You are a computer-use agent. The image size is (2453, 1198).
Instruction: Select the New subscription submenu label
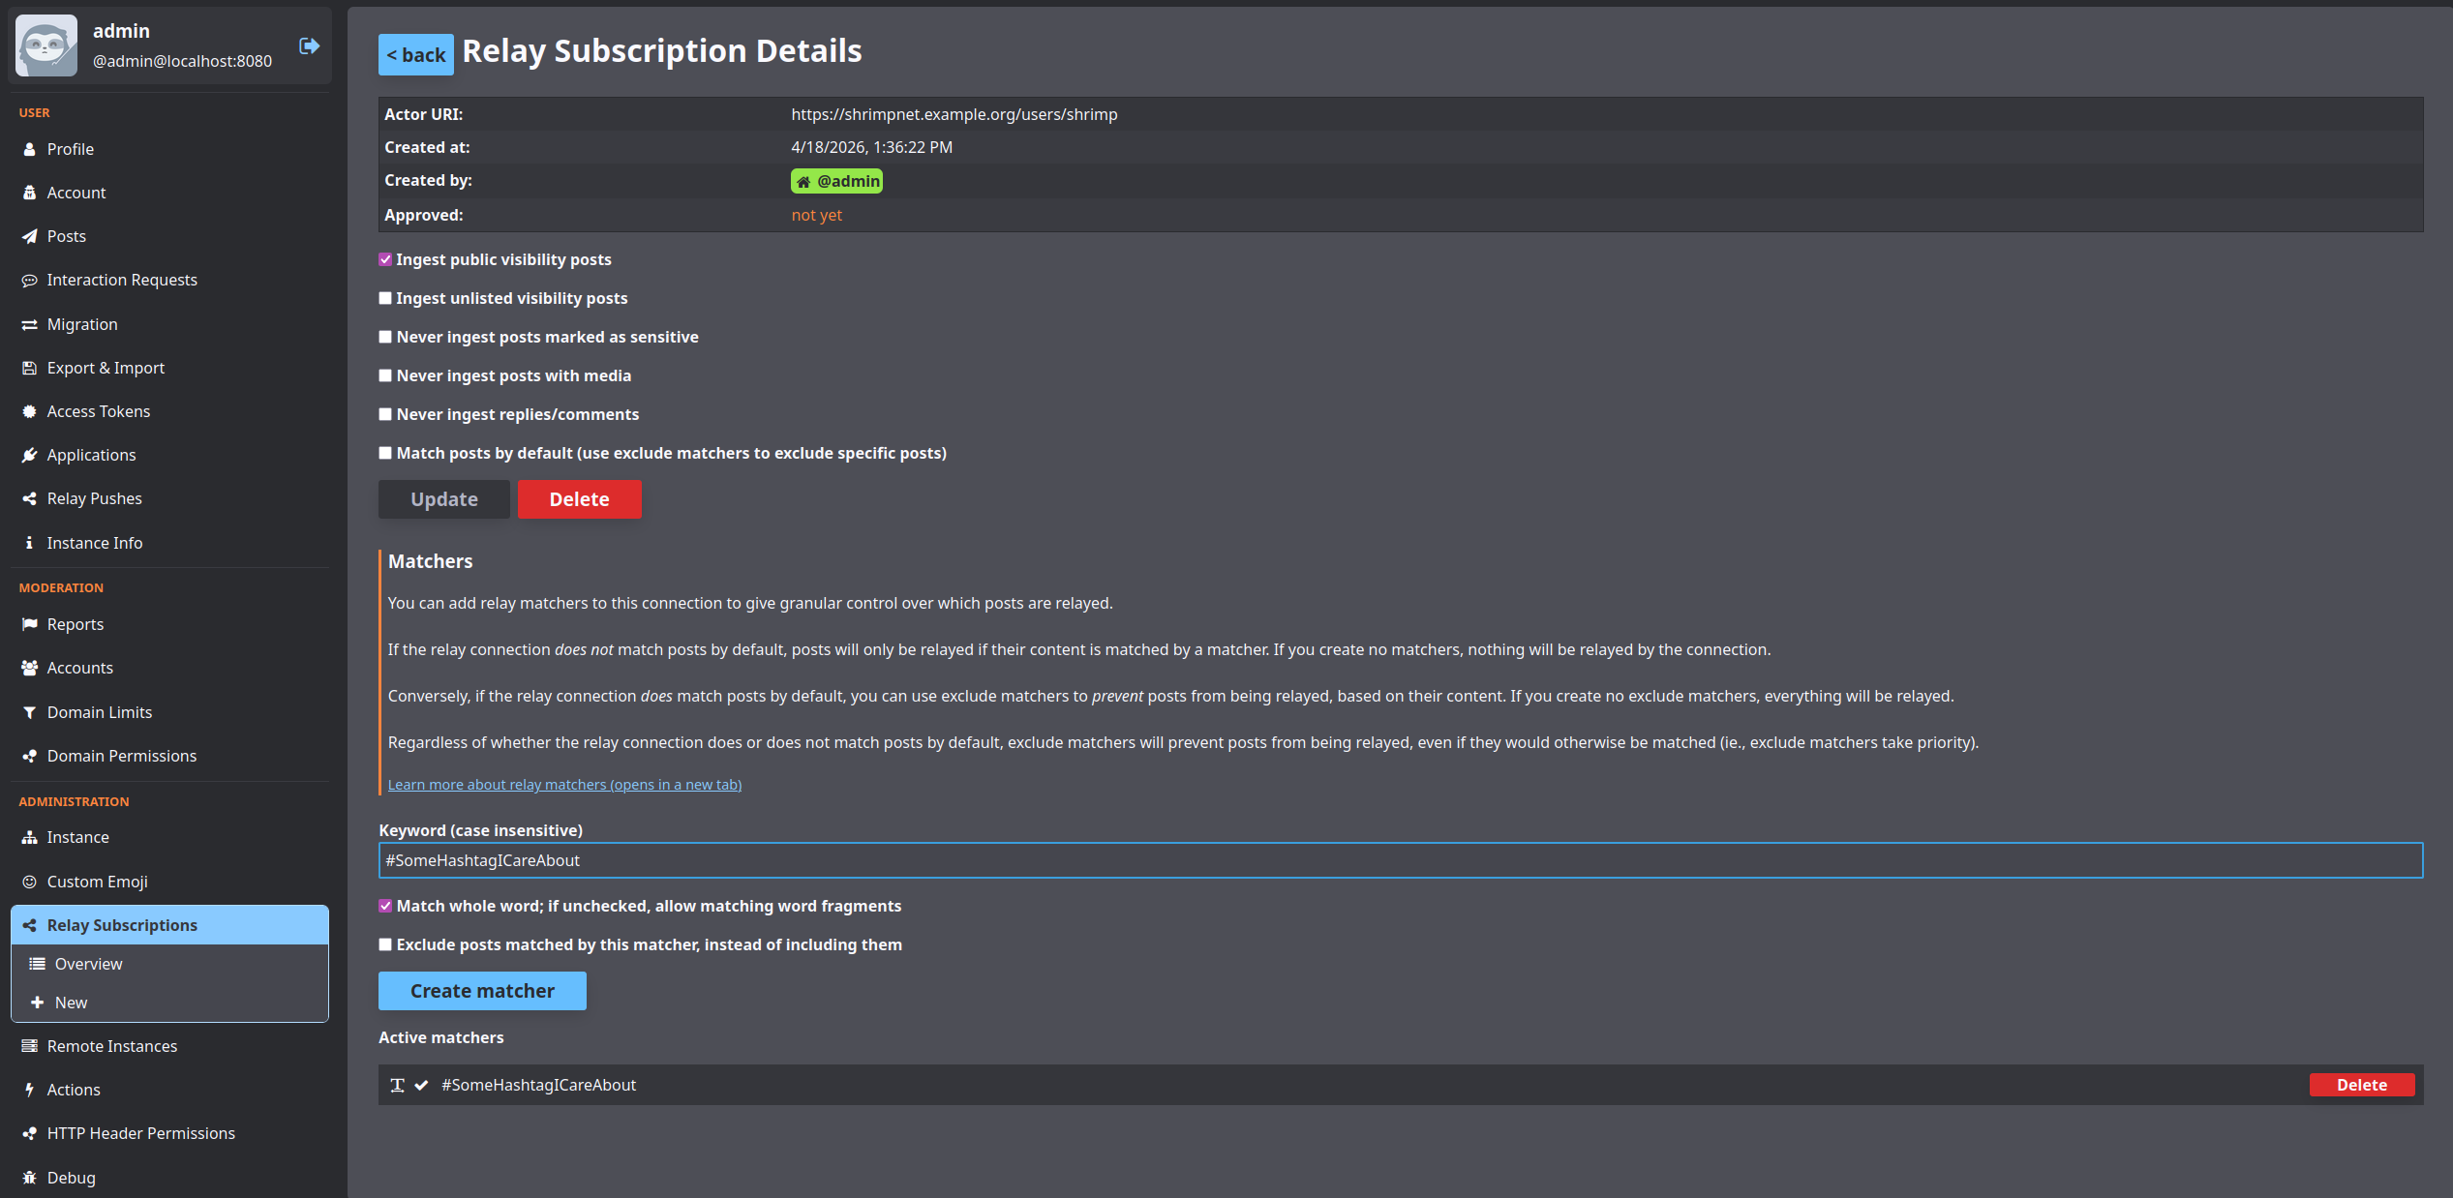tap(72, 1003)
